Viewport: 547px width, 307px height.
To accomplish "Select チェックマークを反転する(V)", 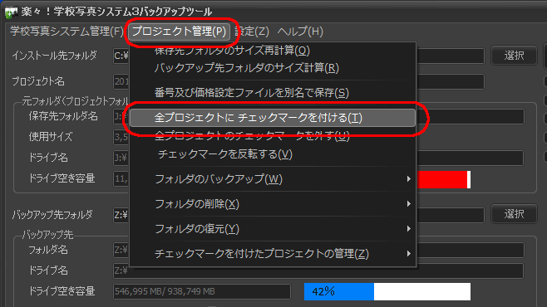I will [273, 153].
